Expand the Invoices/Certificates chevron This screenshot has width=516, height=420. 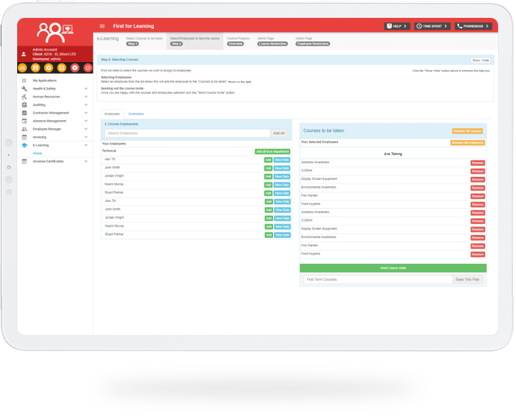coord(86,161)
